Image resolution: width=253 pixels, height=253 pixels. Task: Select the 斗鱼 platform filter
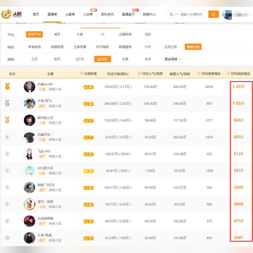click(80, 34)
